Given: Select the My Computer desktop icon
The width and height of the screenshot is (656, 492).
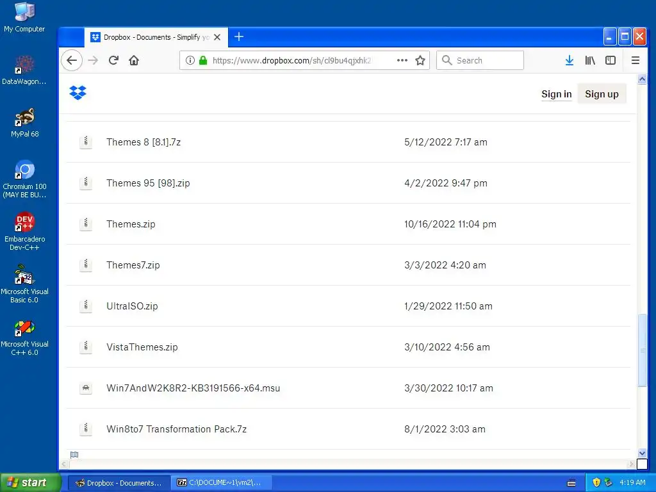Looking at the screenshot, I should click(24, 18).
